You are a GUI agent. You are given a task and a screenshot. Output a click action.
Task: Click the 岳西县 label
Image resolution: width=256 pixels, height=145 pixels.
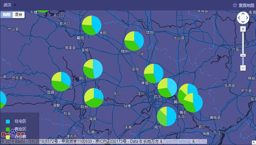230,86
